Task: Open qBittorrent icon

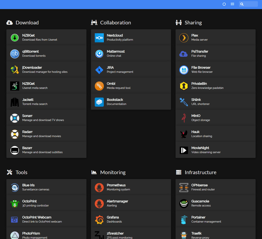Action: 15,53
